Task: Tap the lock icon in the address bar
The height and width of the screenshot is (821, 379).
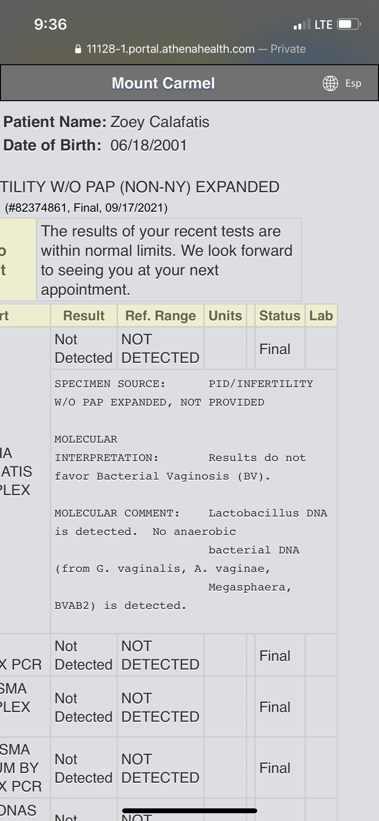Action: 78,48
